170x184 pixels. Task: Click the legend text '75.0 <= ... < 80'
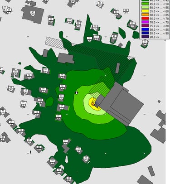pyautogui.click(x=159, y=26)
